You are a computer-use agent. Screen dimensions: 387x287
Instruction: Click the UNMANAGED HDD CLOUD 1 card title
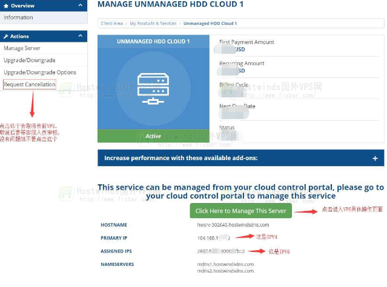(x=153, y=41)
